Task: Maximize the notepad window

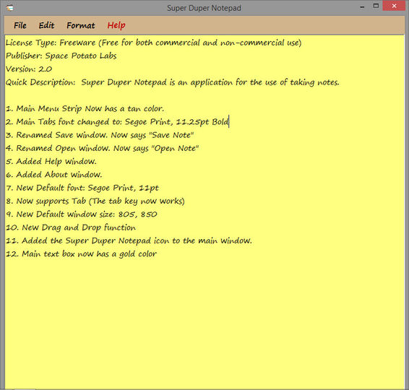Action: [x=376, y=6]
